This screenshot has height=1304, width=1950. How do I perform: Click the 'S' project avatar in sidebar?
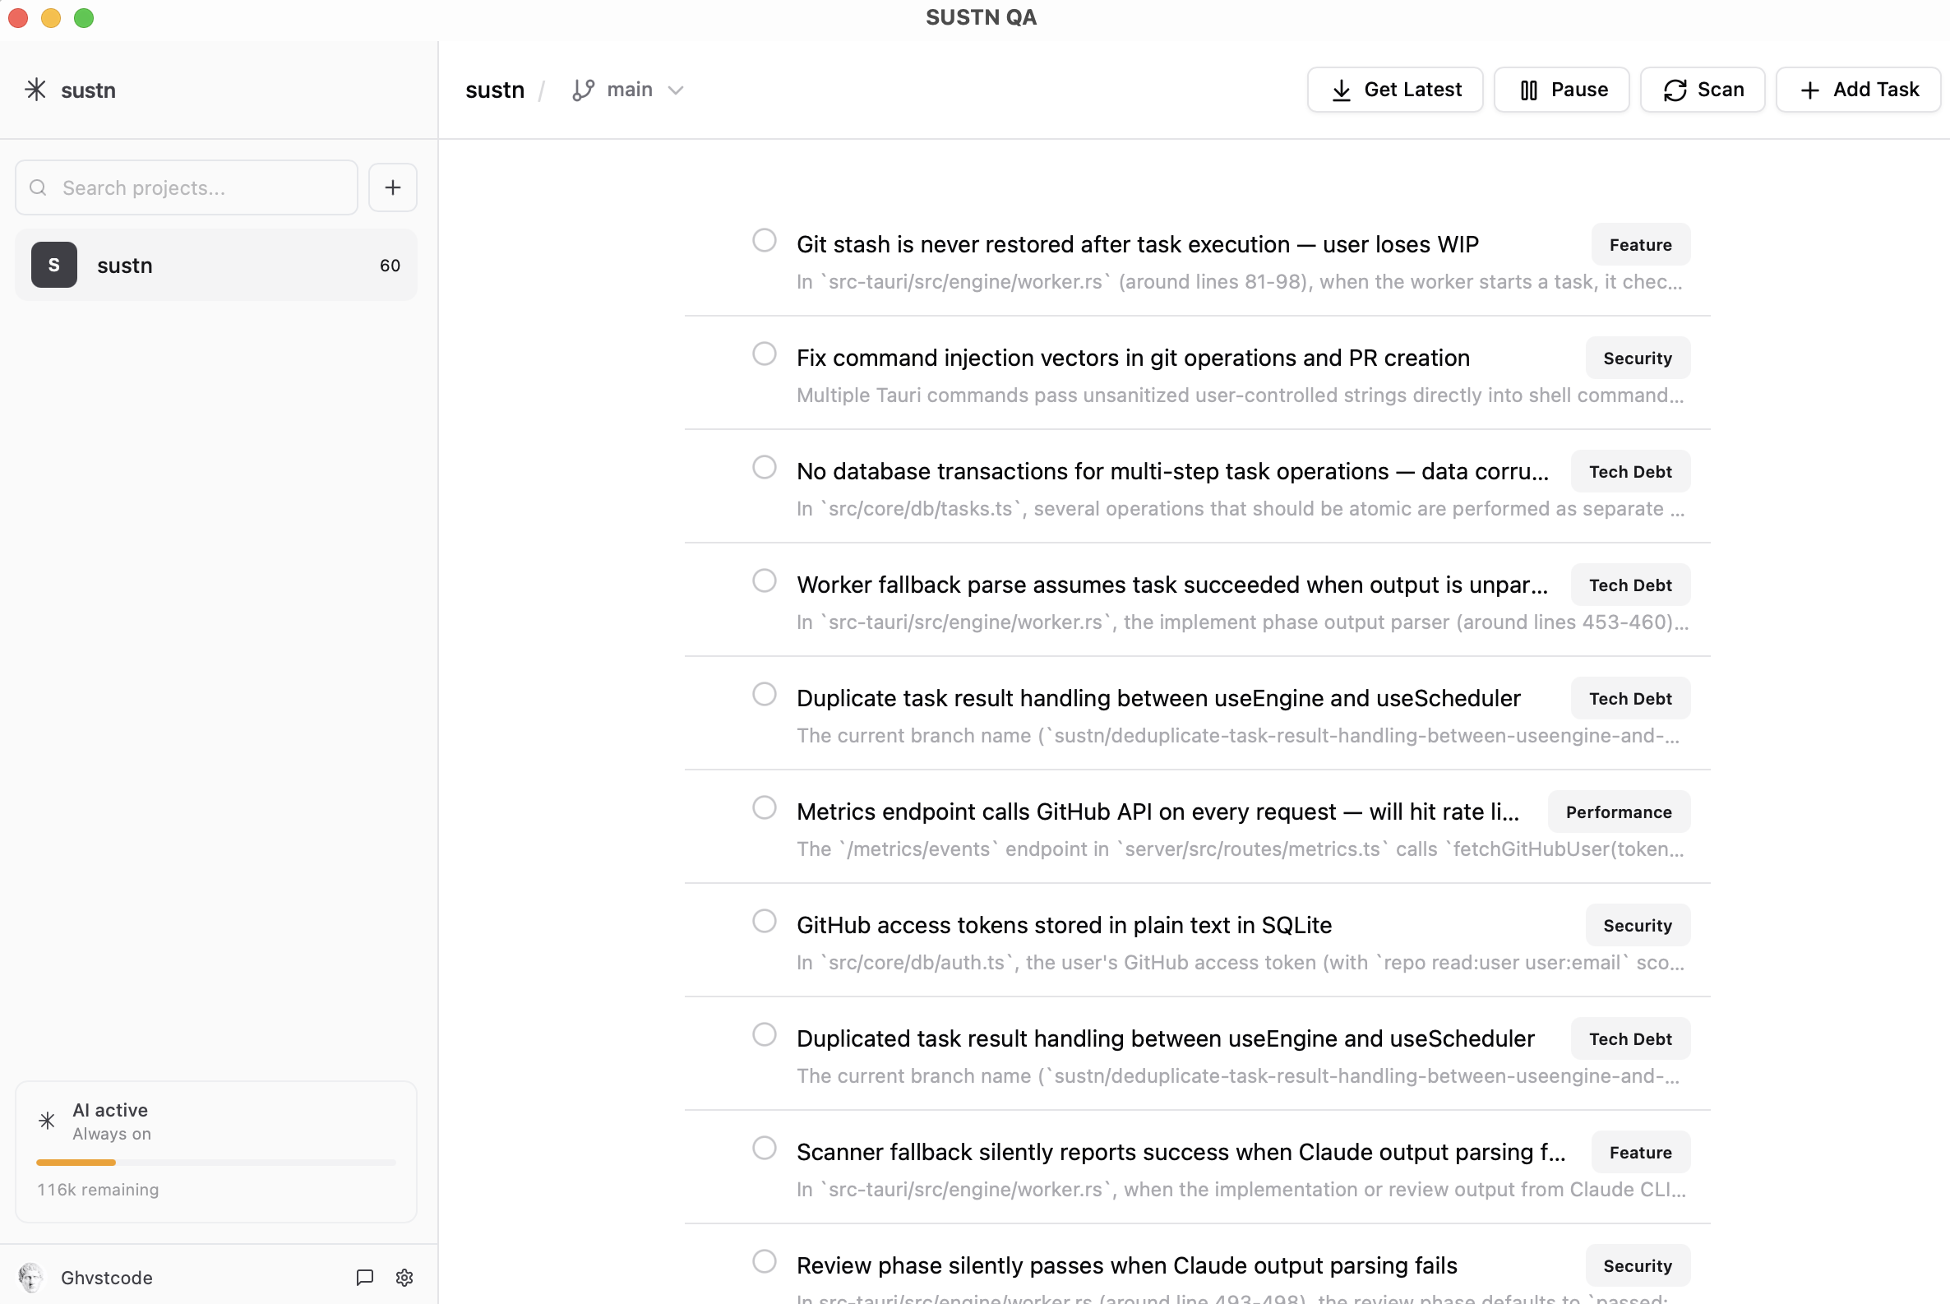pos(53,265)
